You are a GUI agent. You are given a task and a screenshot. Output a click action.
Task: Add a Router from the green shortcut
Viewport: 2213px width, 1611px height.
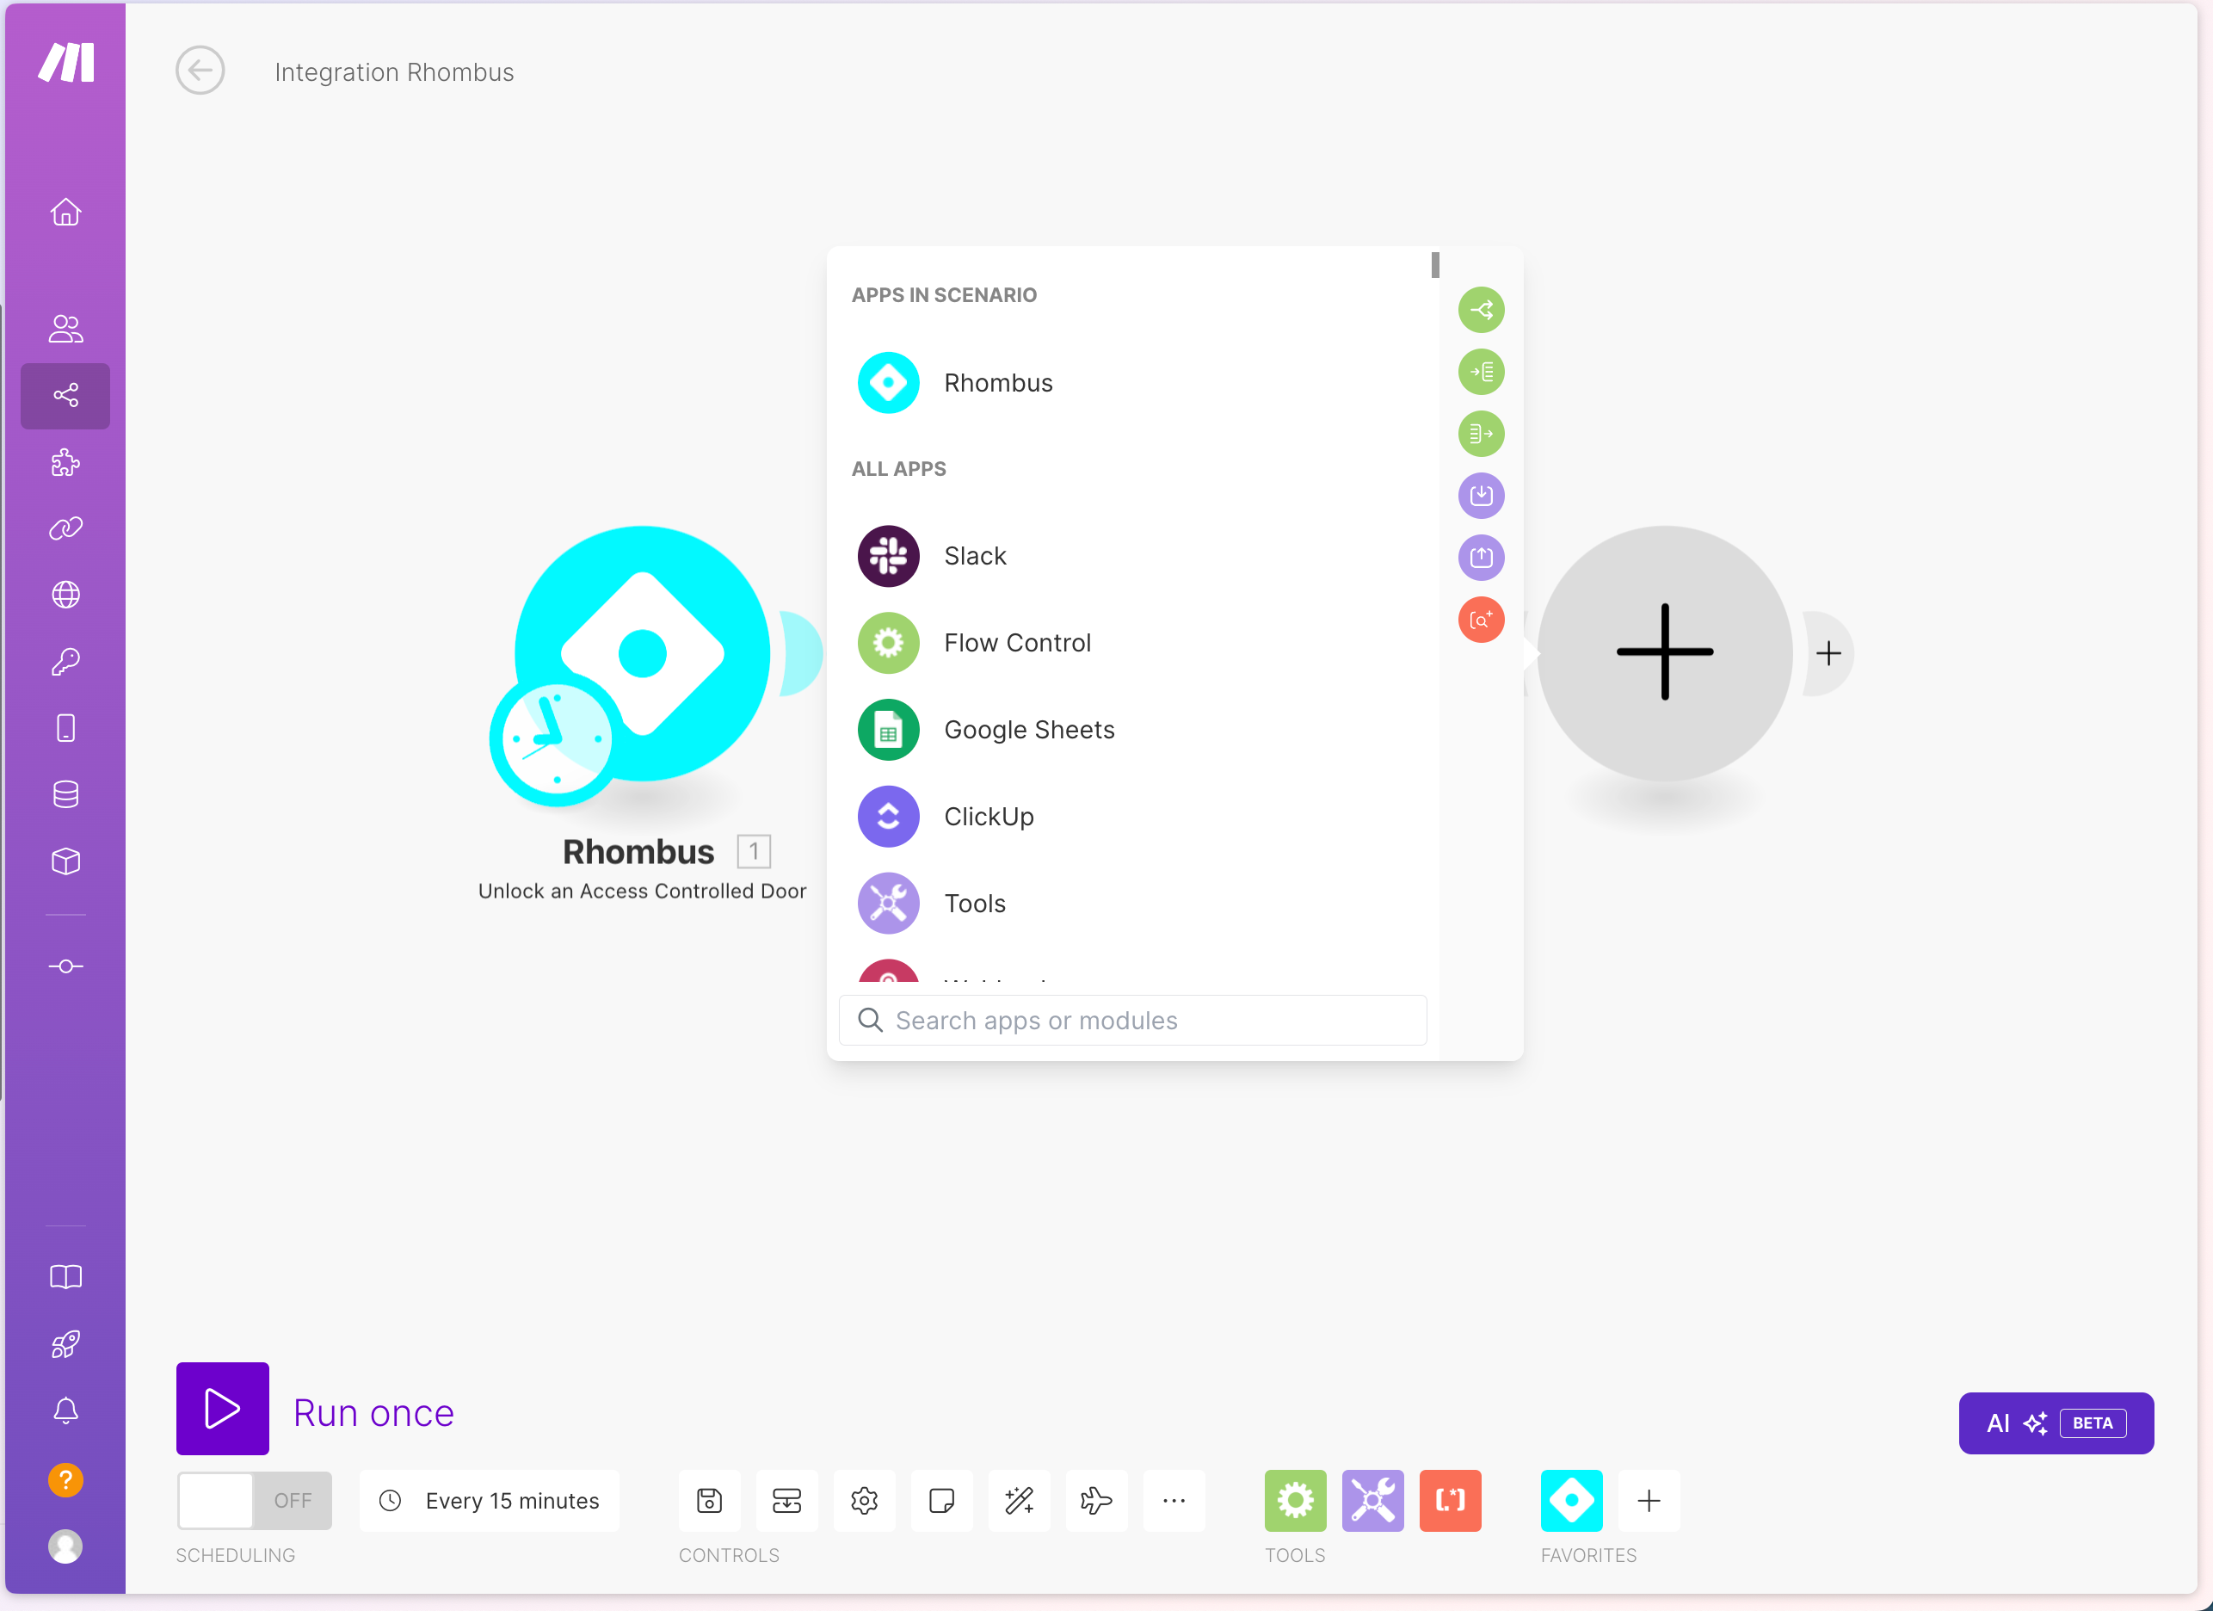pos(1481,311)
